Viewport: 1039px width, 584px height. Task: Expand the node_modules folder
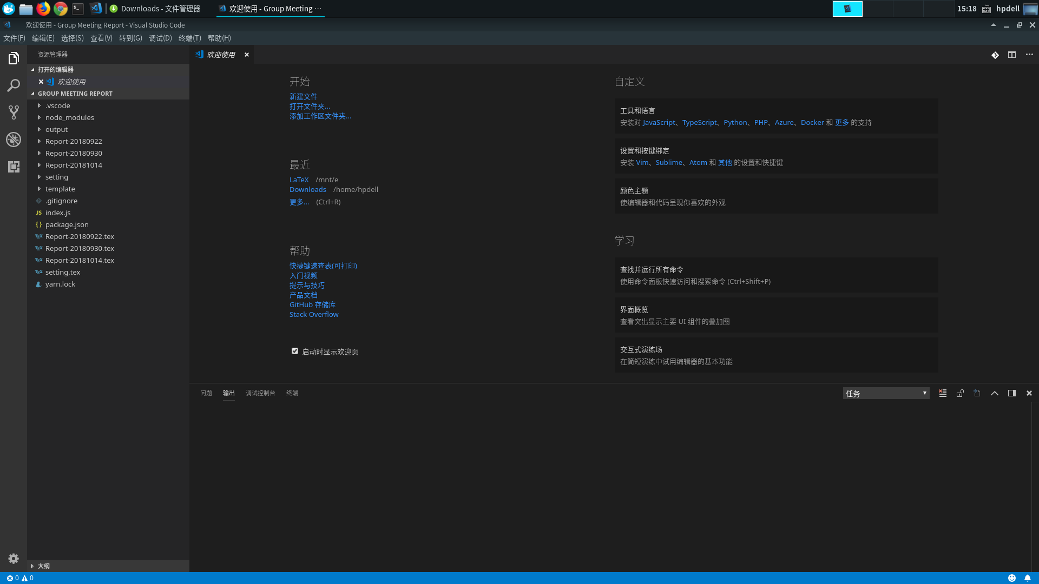(69, 117)
